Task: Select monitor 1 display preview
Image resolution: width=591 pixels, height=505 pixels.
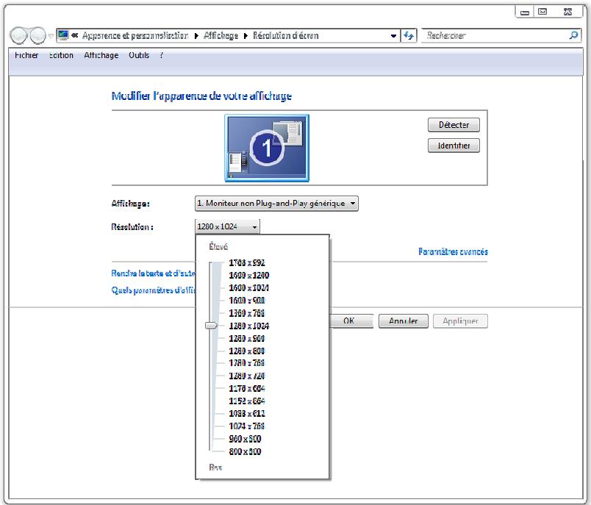Action: 266,148
